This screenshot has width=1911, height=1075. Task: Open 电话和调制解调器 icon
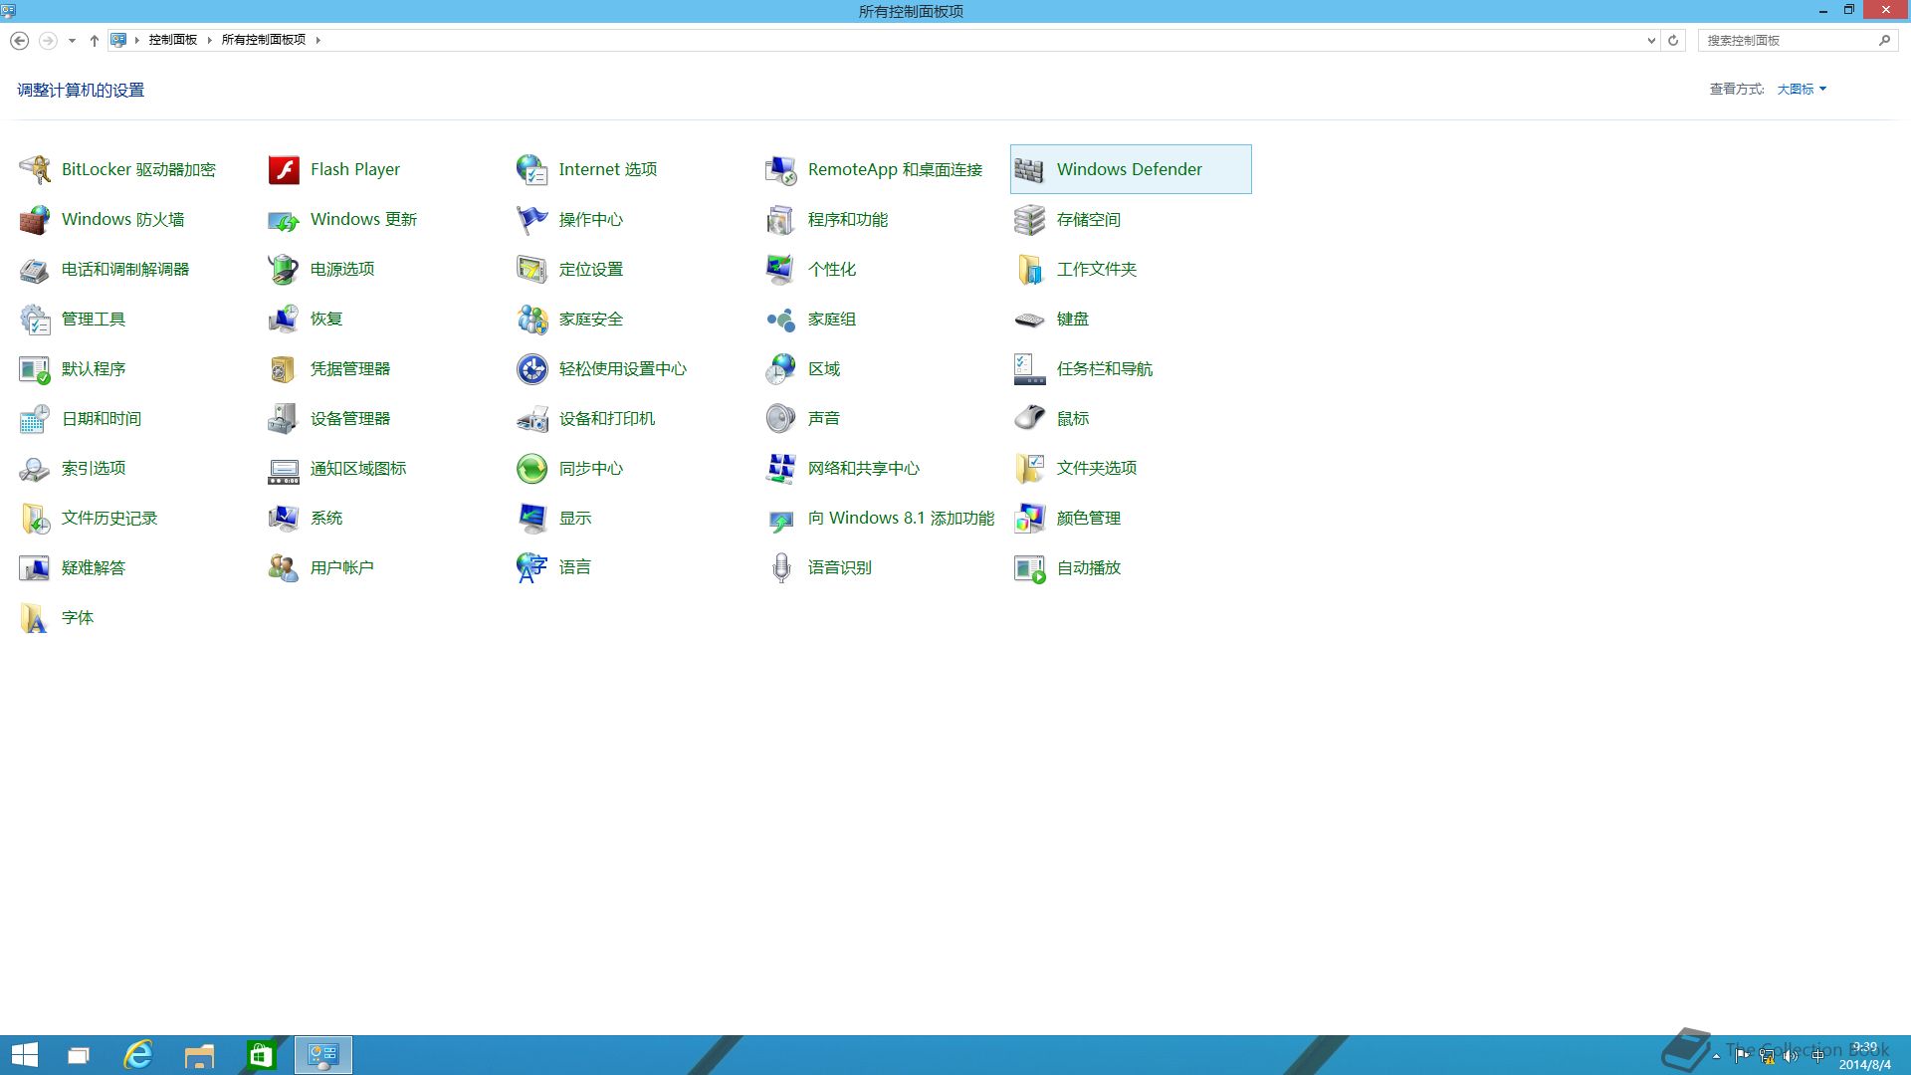click(35, 269)
